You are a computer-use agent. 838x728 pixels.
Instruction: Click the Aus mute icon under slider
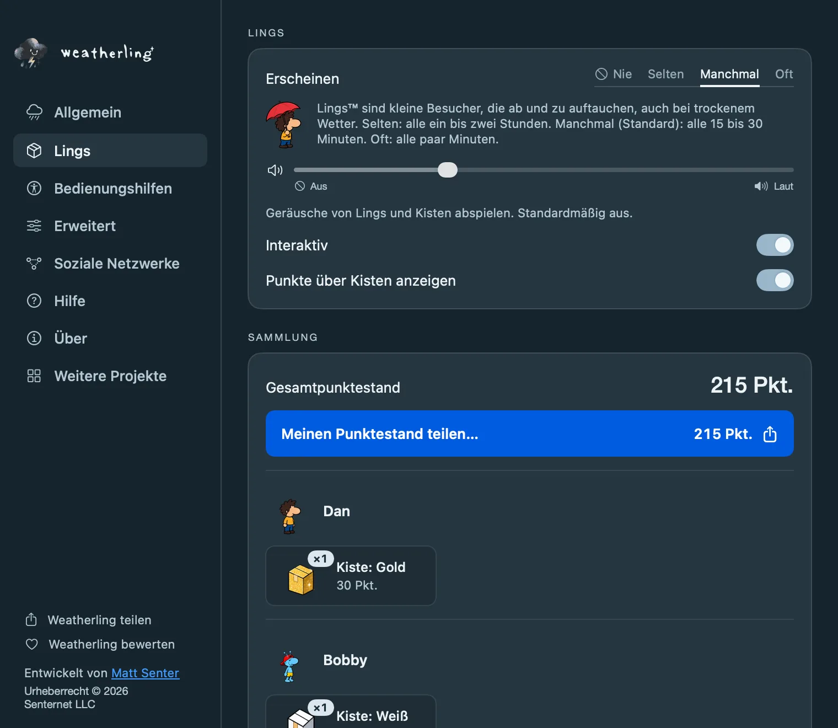(300, 186)
